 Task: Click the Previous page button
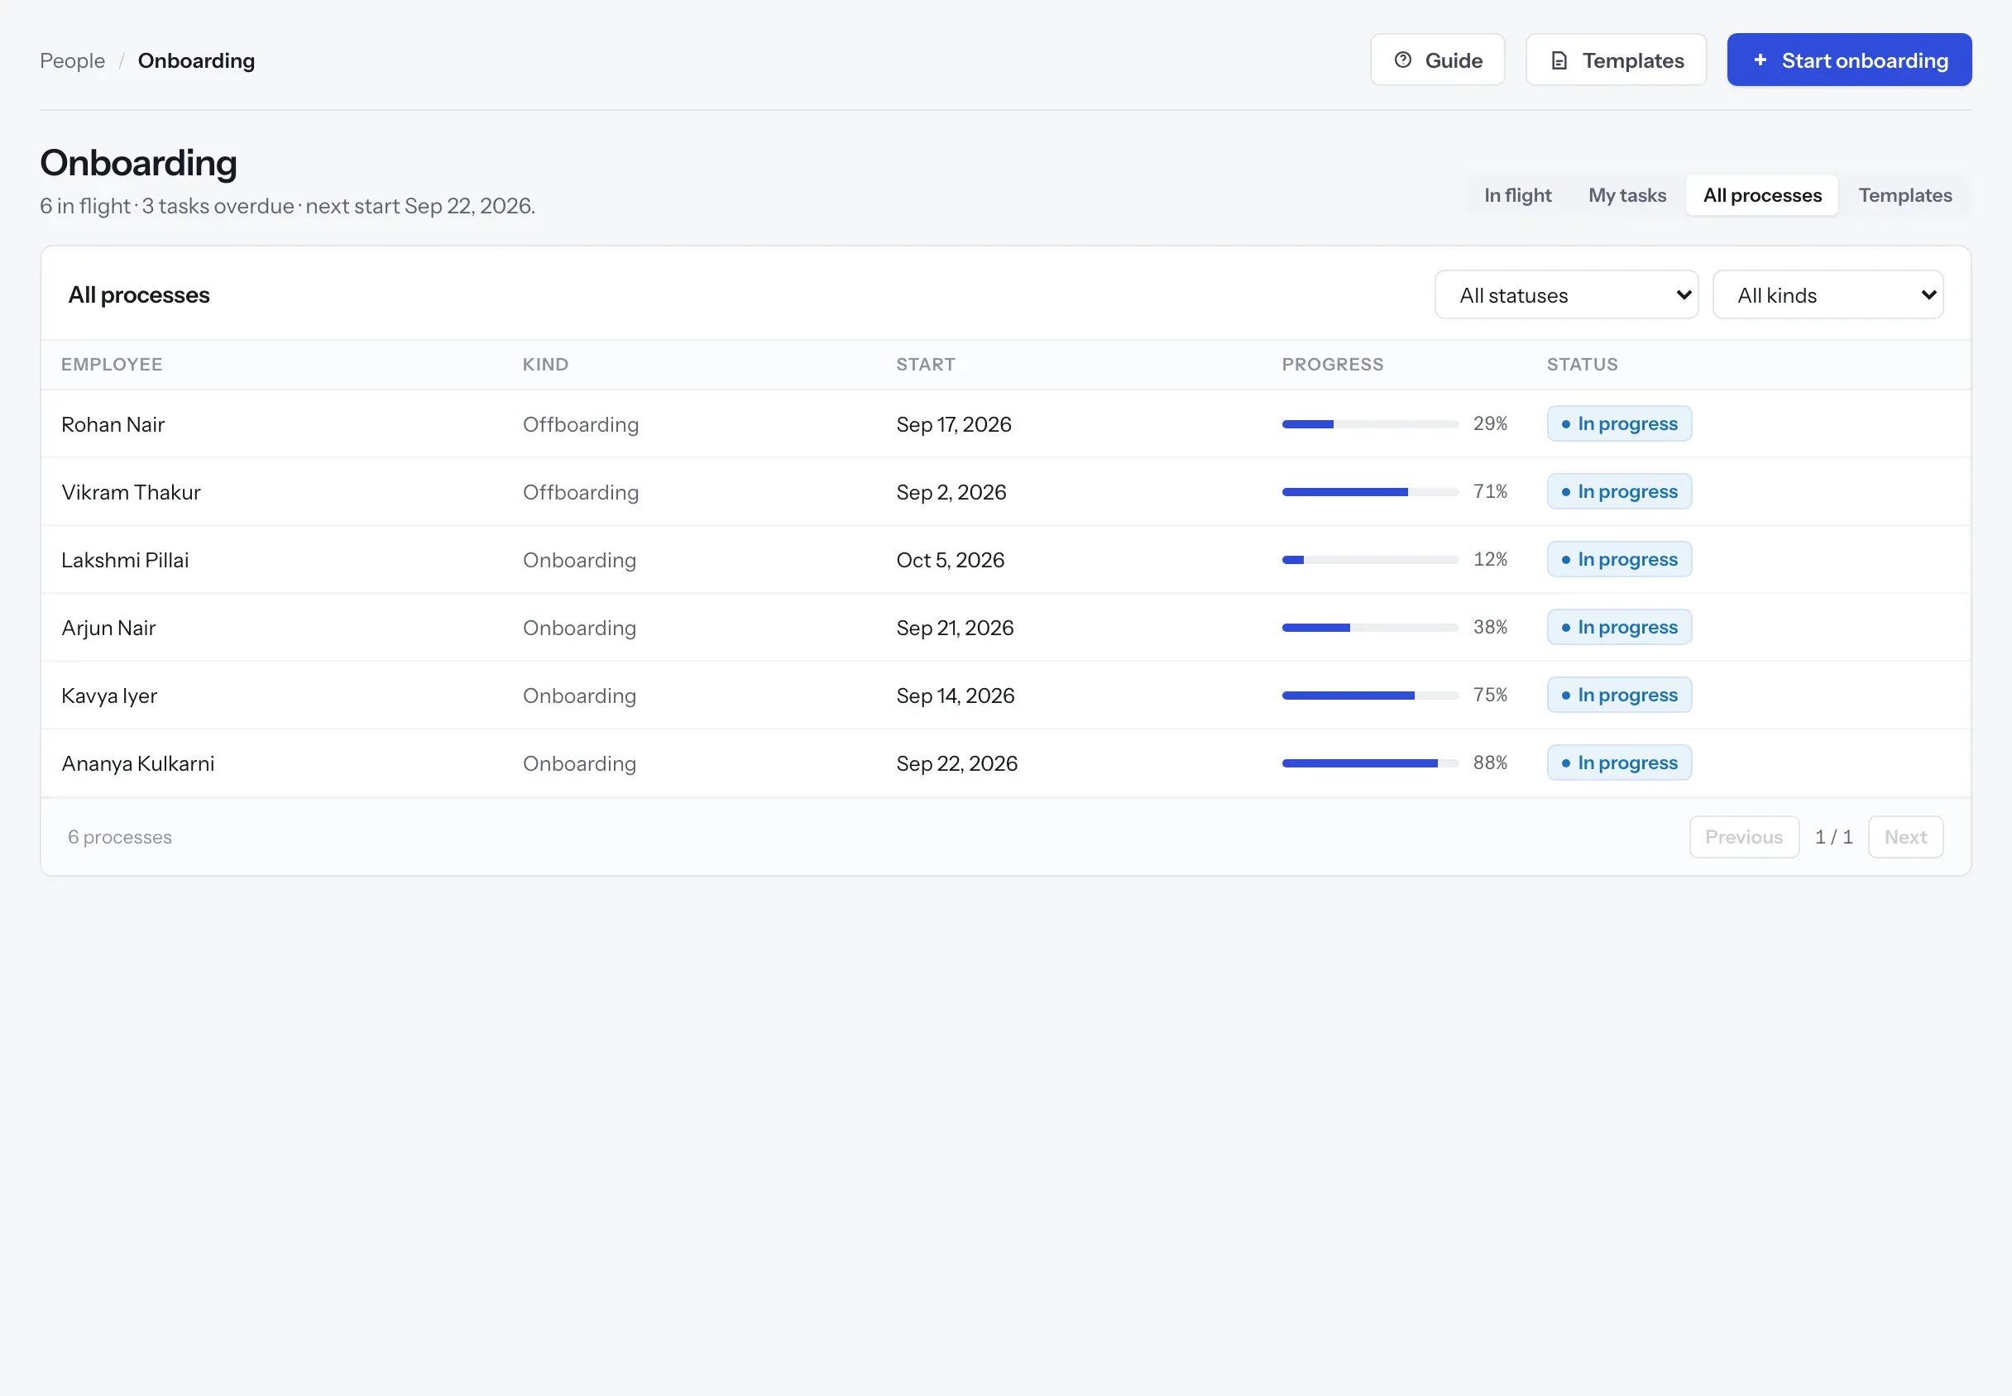point(1743,837)
